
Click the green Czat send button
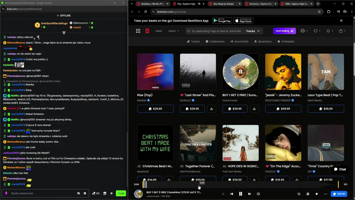[x=121, y=193]
